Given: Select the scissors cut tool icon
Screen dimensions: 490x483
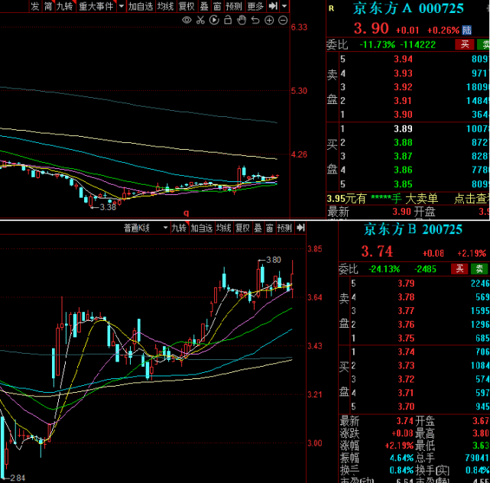Looking at the screenshot, I should pos(200,21).
